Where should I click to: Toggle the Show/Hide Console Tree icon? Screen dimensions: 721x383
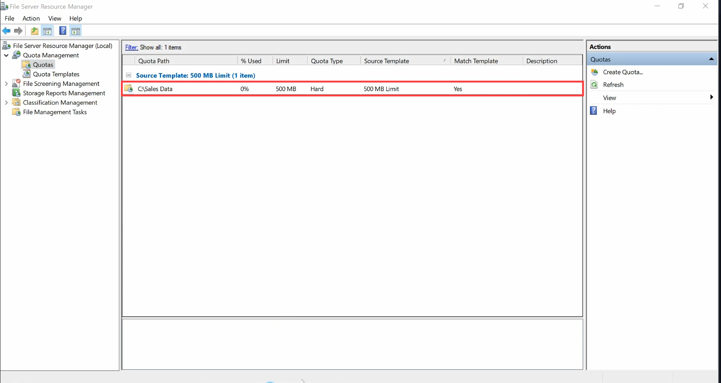47,31
